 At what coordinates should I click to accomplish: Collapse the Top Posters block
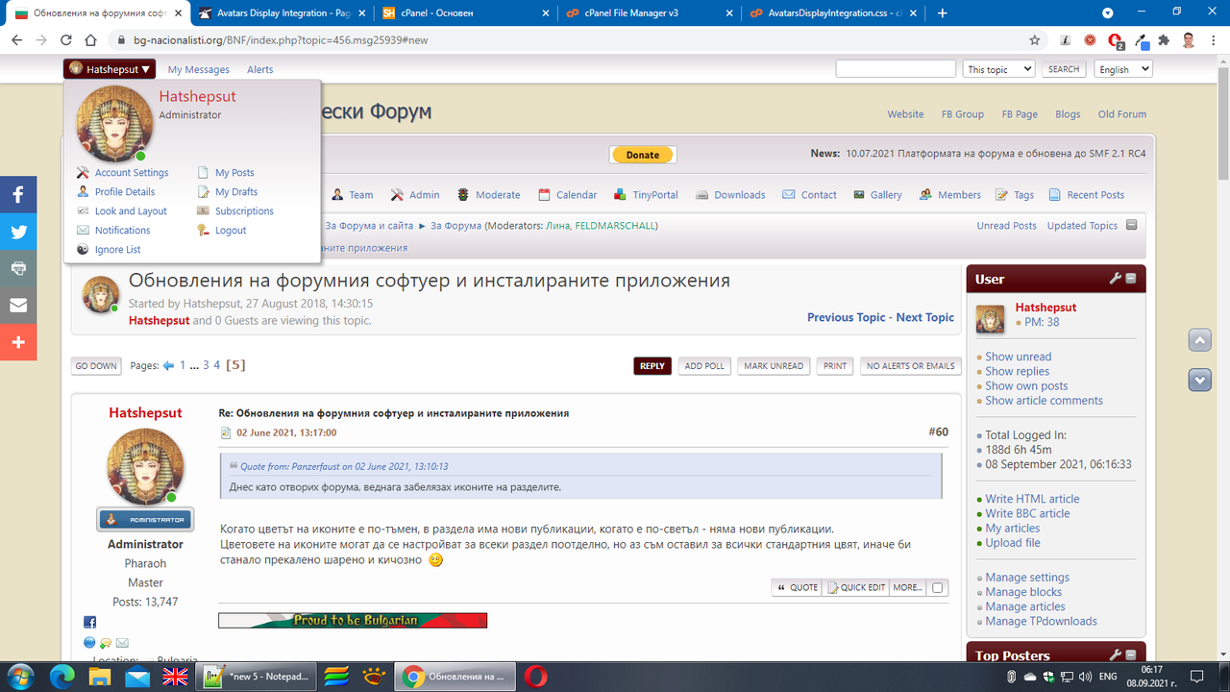click(x=1131, y=655)
